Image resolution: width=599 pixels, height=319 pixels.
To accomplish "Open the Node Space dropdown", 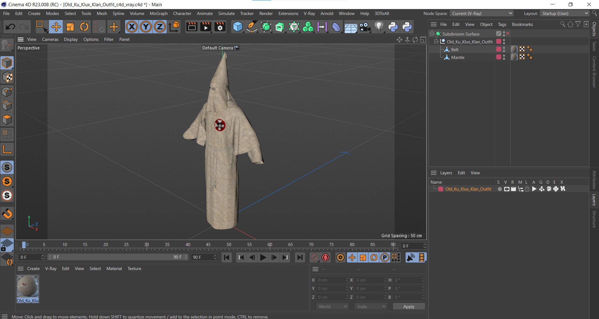I will pos(482,13).
